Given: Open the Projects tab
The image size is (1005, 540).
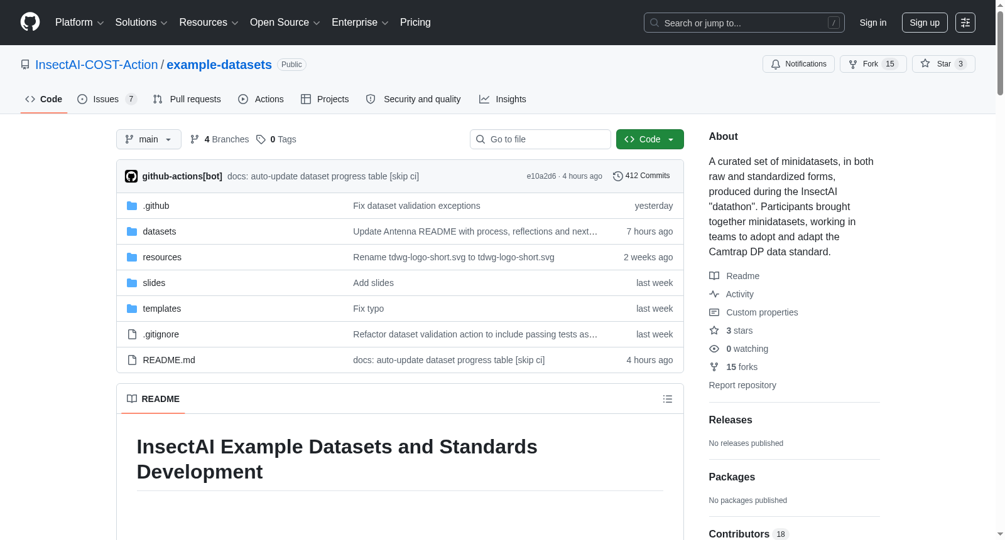Looking at the screenshot, I should (325, 99).
